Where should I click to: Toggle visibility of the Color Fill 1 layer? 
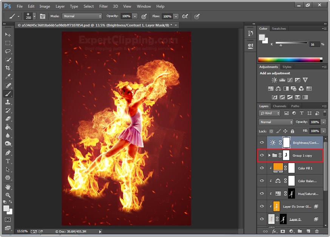[x=262, y=168]
